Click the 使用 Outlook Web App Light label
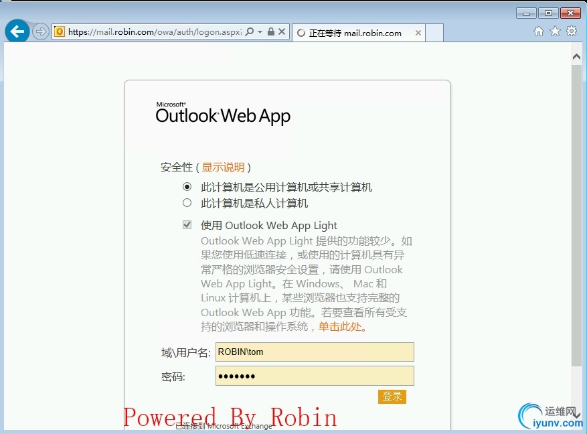The image size is (587, 434). [x=269, y=226]
